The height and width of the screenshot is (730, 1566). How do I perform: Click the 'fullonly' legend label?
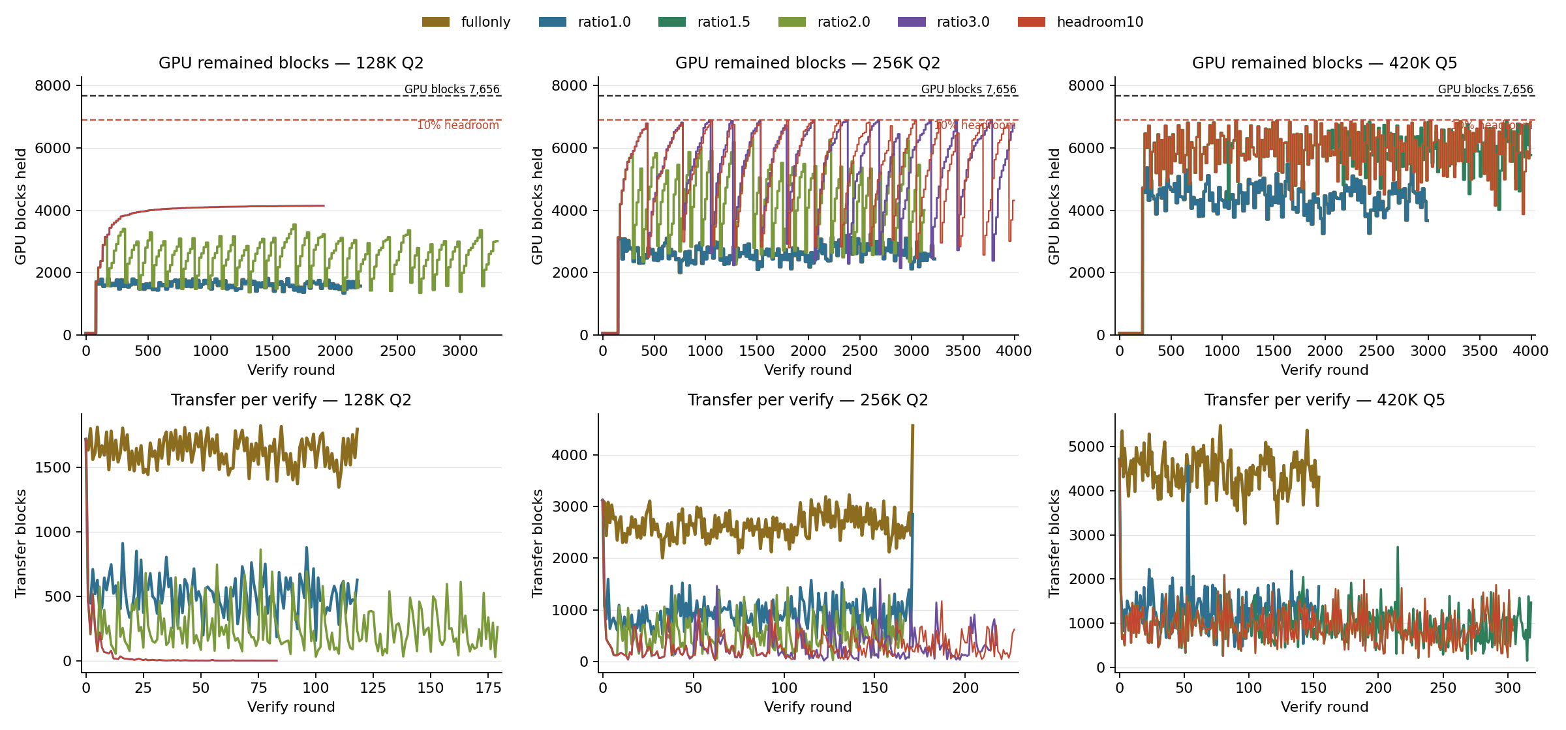485,22
